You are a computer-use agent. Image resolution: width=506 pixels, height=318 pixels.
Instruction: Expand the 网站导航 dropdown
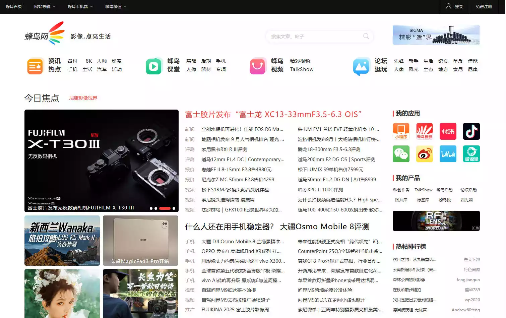click(x=45, y=7)
